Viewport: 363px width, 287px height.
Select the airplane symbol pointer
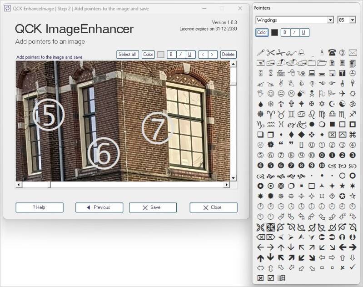coord(343,94)
